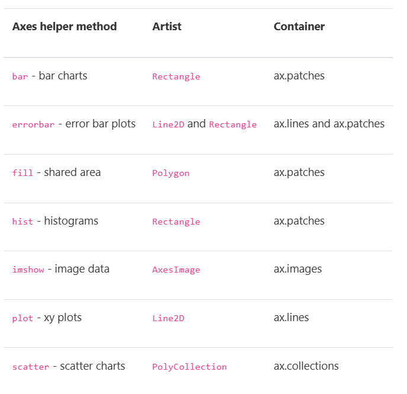This screenshot has width=407, height=394.
Task: Open the PolyCollection artist link
Action: [x=190, y=367]
